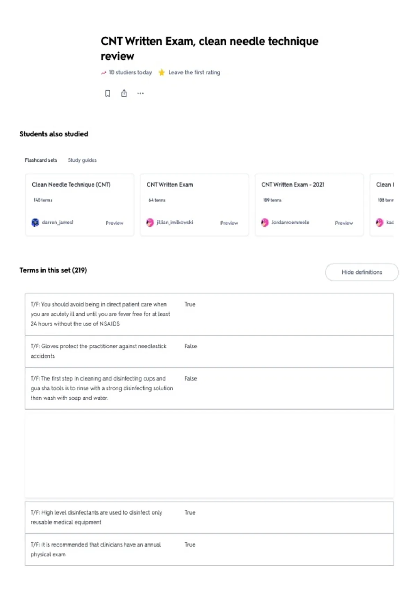This screenshot has width=418, height=593.
Task: Preview the CNT Written Exam - 2021 set
Action: click(x=343, y=223)
